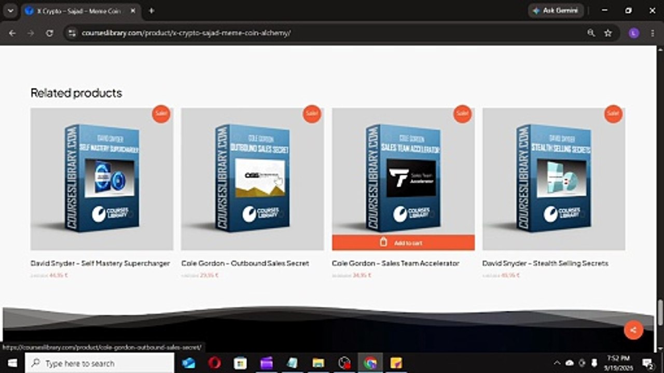This screenshot has width=664, height=373.
Task: Open Cole Gordon – Sales Team Accelerator link
Action: pyautogui.click(x=395, y=263)
